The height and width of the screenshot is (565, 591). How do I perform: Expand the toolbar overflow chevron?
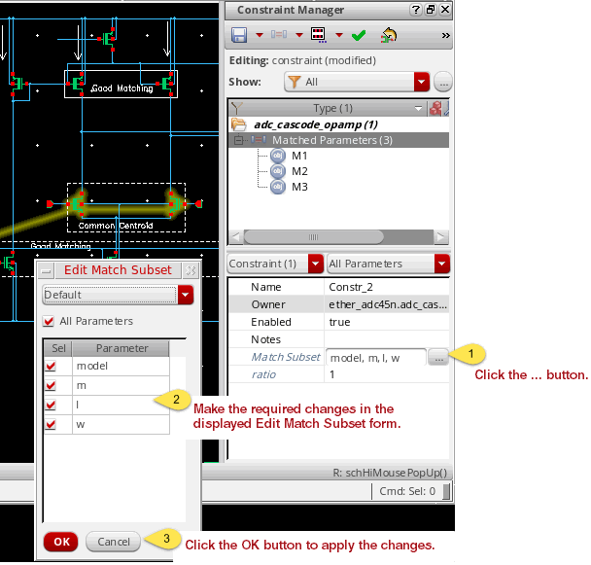point(445,36)
